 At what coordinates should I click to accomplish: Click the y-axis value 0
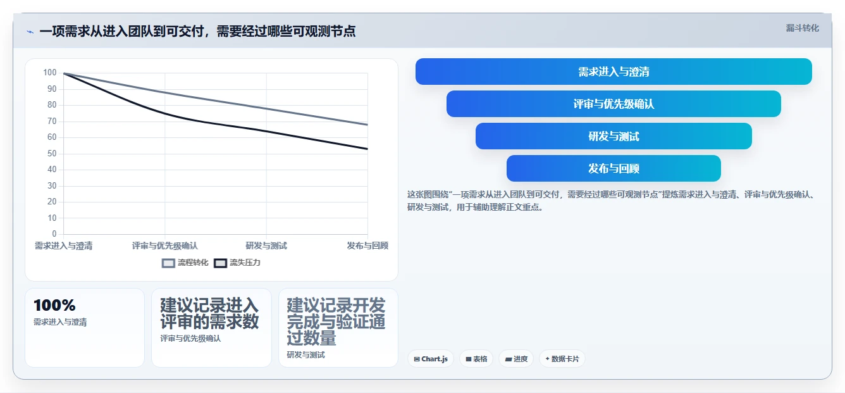click(54, 234)
